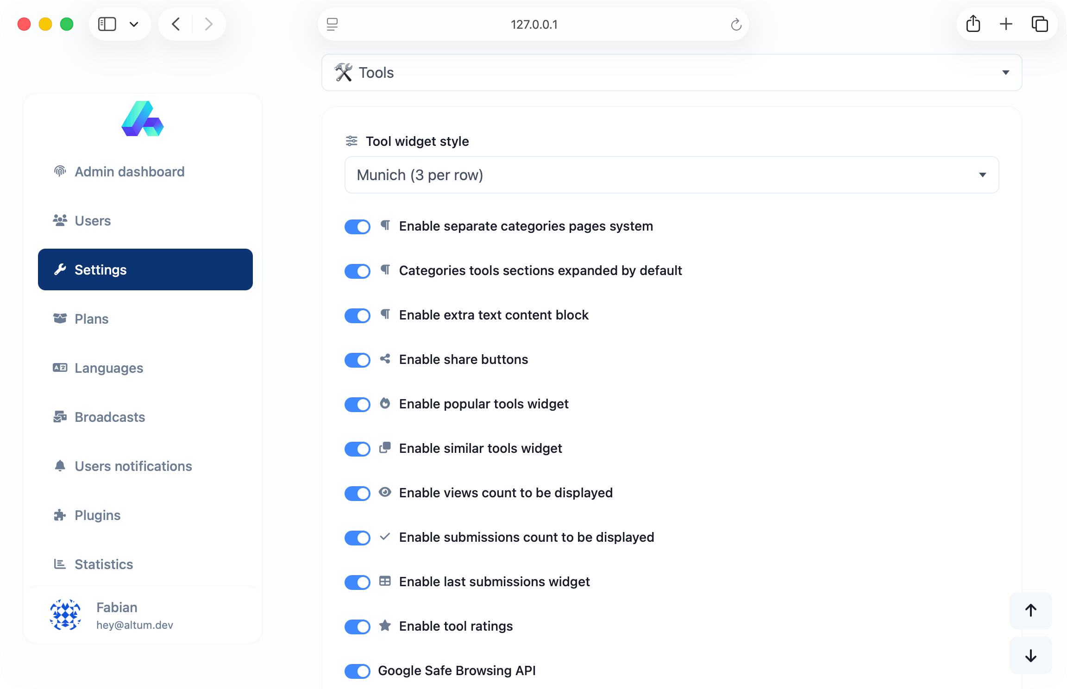Turn off Enable last submissions widget
Viewport: 1067px width, 689px height.
point(358,582)
